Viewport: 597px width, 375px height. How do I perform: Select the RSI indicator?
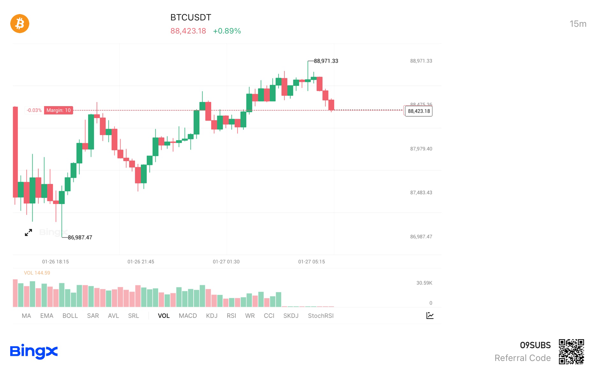[232, 316]
